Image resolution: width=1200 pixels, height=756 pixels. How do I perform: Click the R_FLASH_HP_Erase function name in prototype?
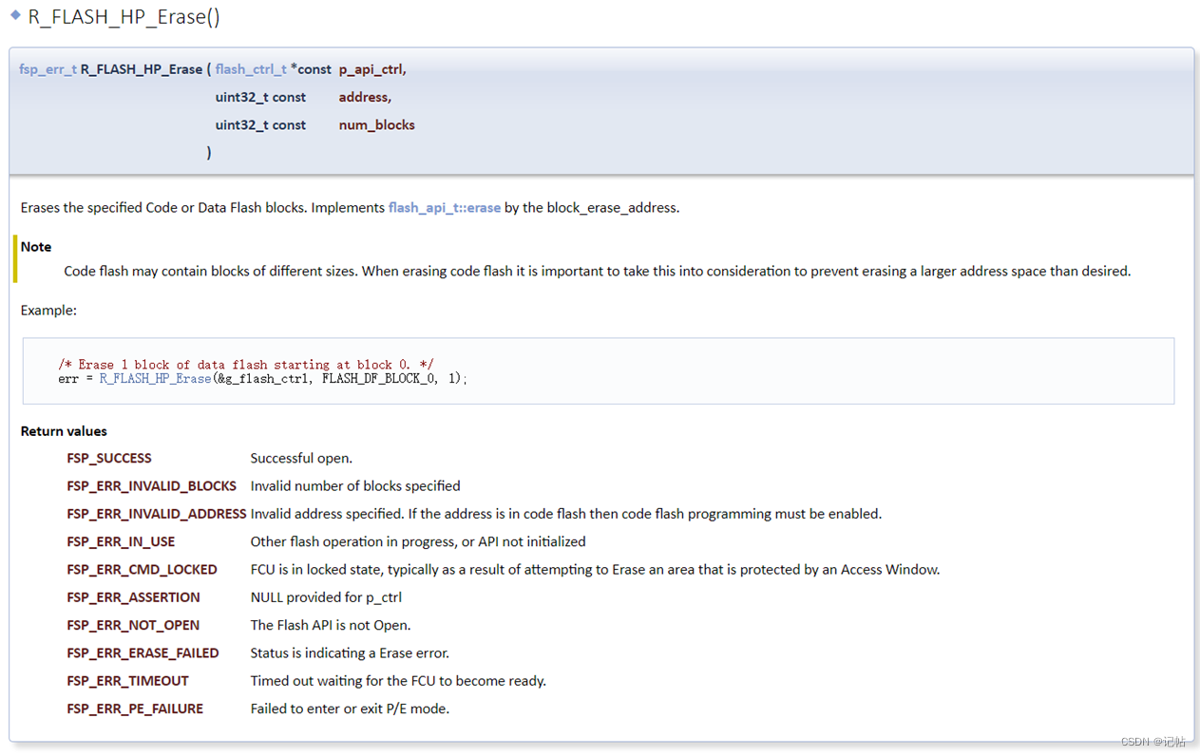point(142,69)
